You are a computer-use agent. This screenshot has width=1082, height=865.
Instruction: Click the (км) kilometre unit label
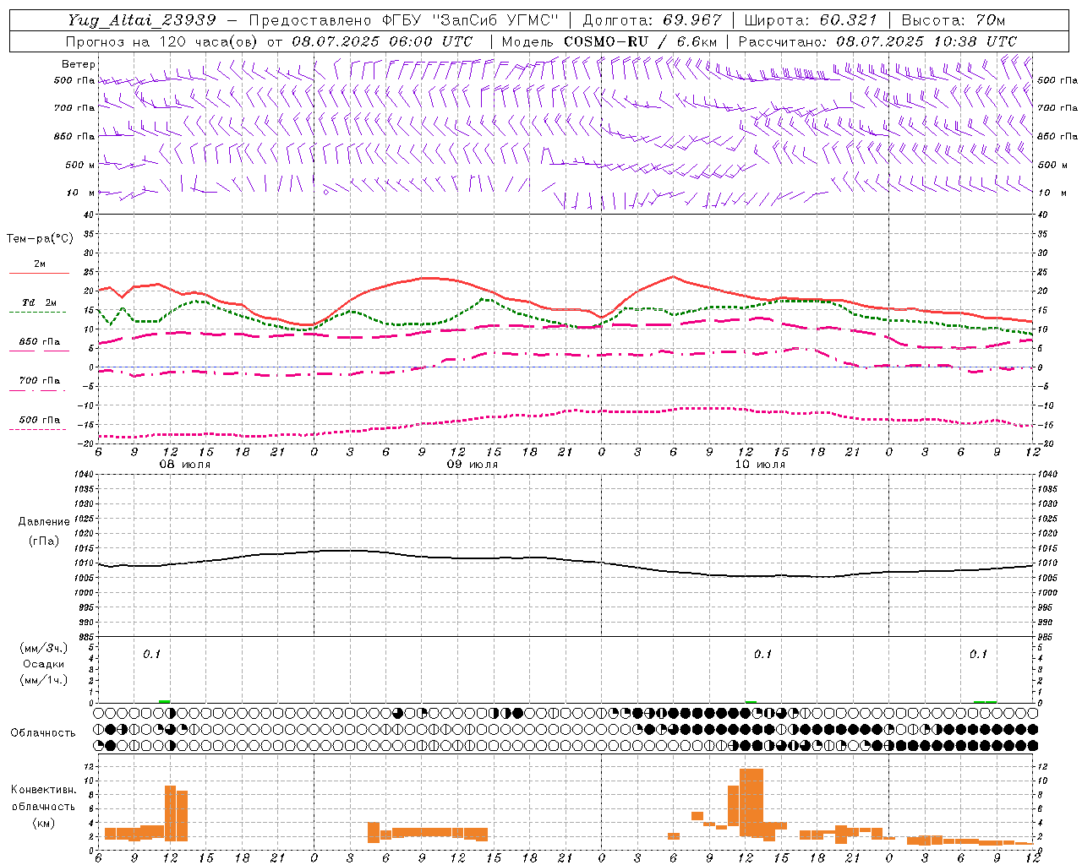pyautogui.click(x=43, y=822)
